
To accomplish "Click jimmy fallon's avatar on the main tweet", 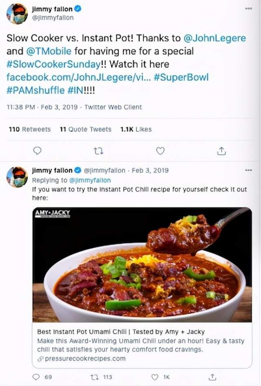I will [x=17, y=14].
